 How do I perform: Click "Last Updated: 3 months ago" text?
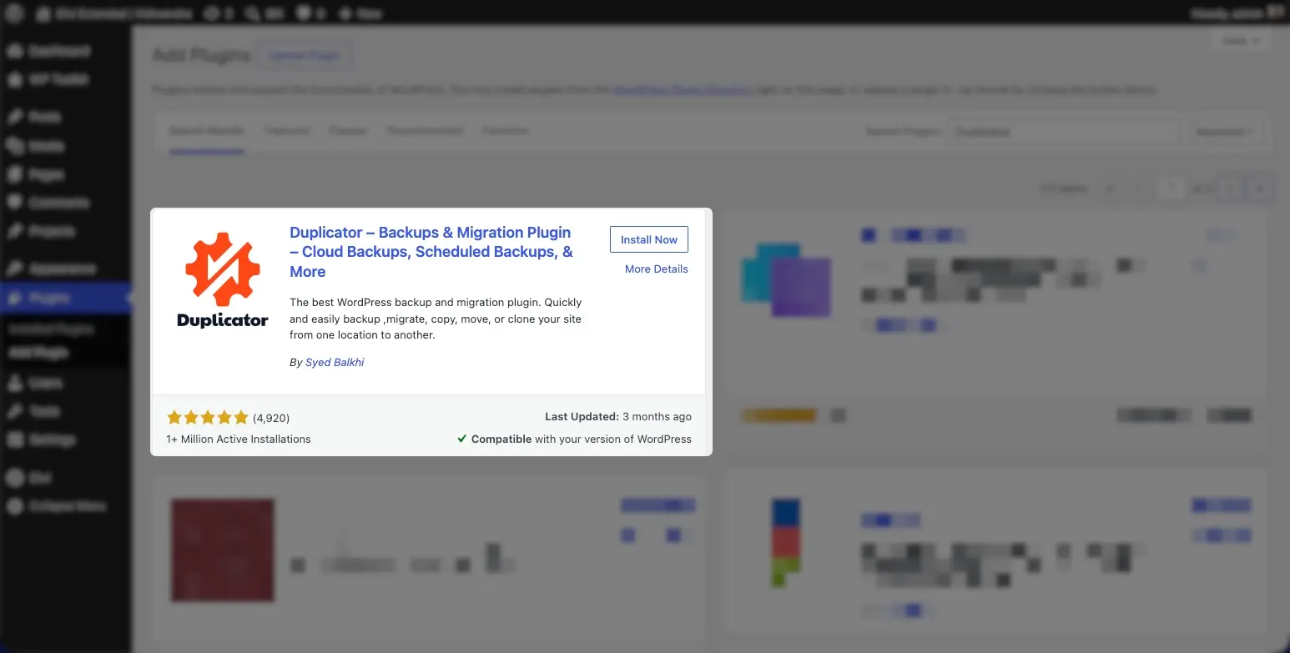[x=618, y=417]
